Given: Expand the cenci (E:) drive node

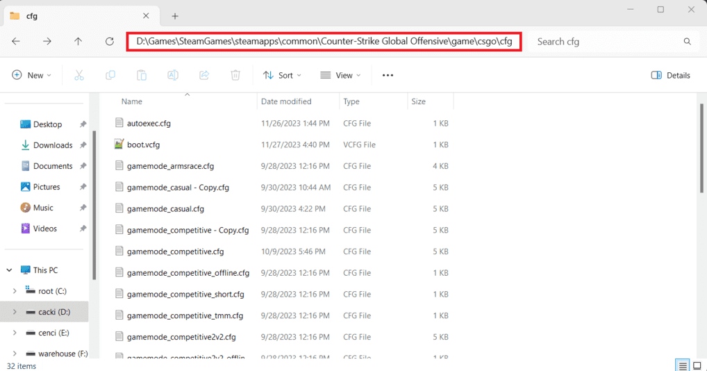Looking at the screenshot, I should 15,333.
